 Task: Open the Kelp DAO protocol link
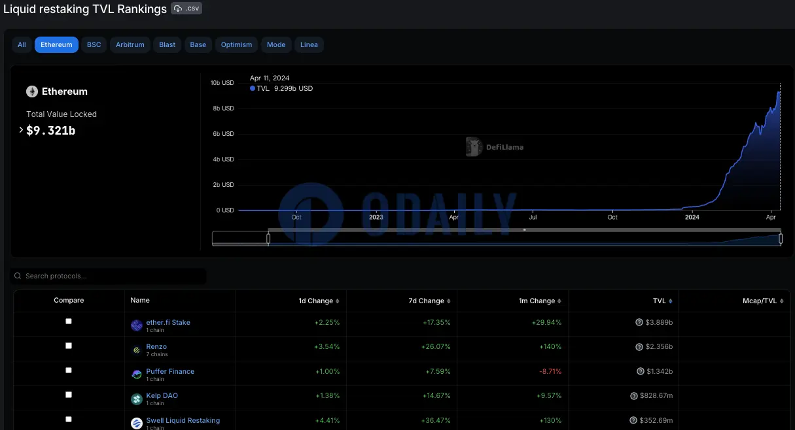pos(162,395)
